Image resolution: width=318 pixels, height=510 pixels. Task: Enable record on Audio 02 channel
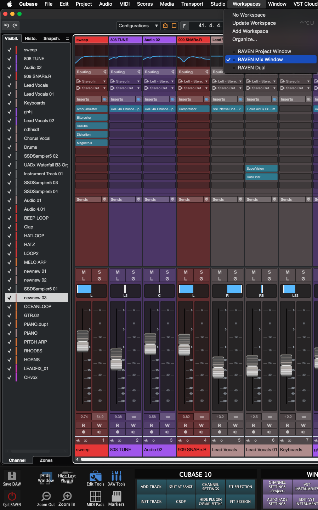pyautogui.click(x=152, y=432)
